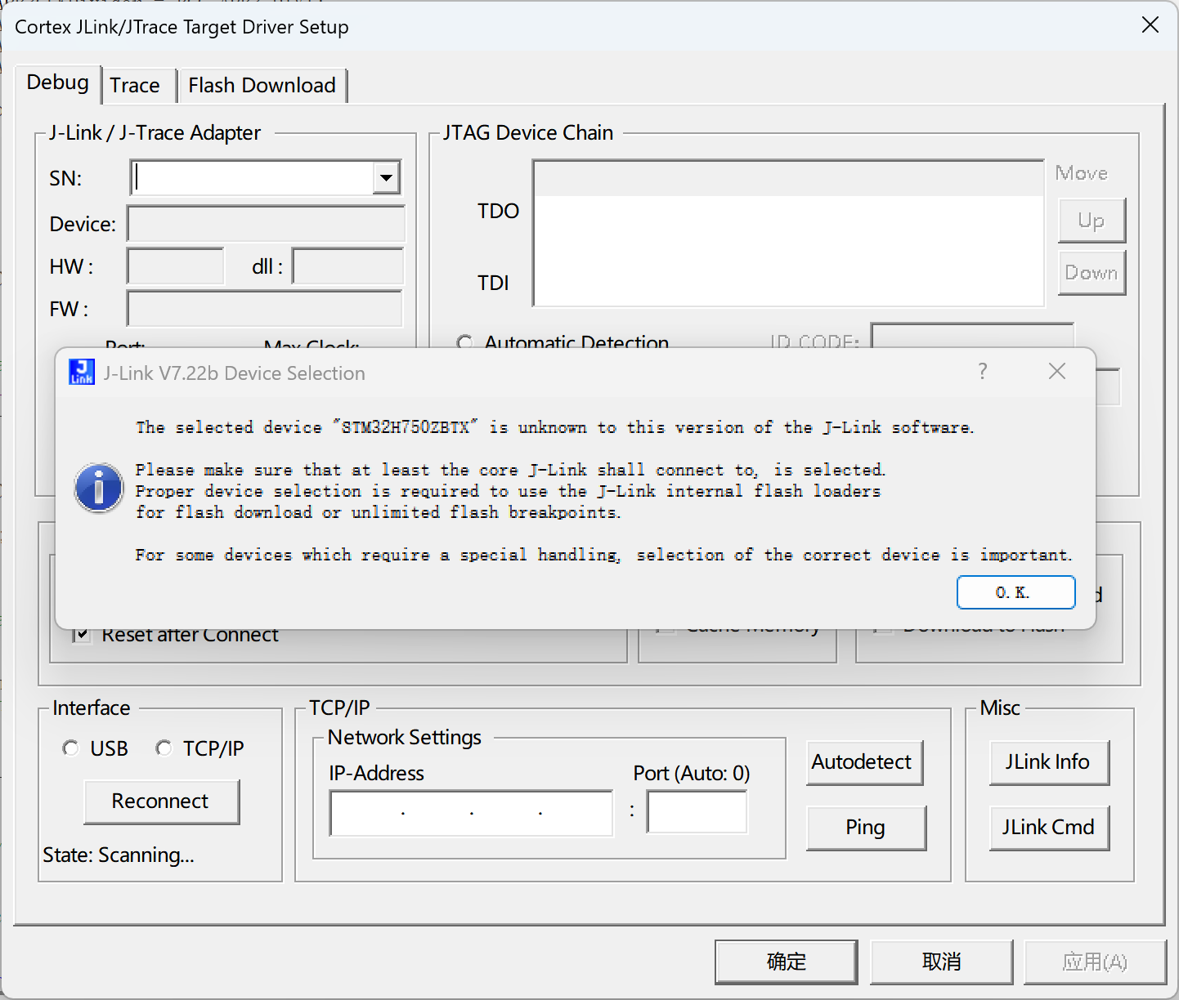Click the Device field
This screenshot has height=1000, width=1179.
266,224
